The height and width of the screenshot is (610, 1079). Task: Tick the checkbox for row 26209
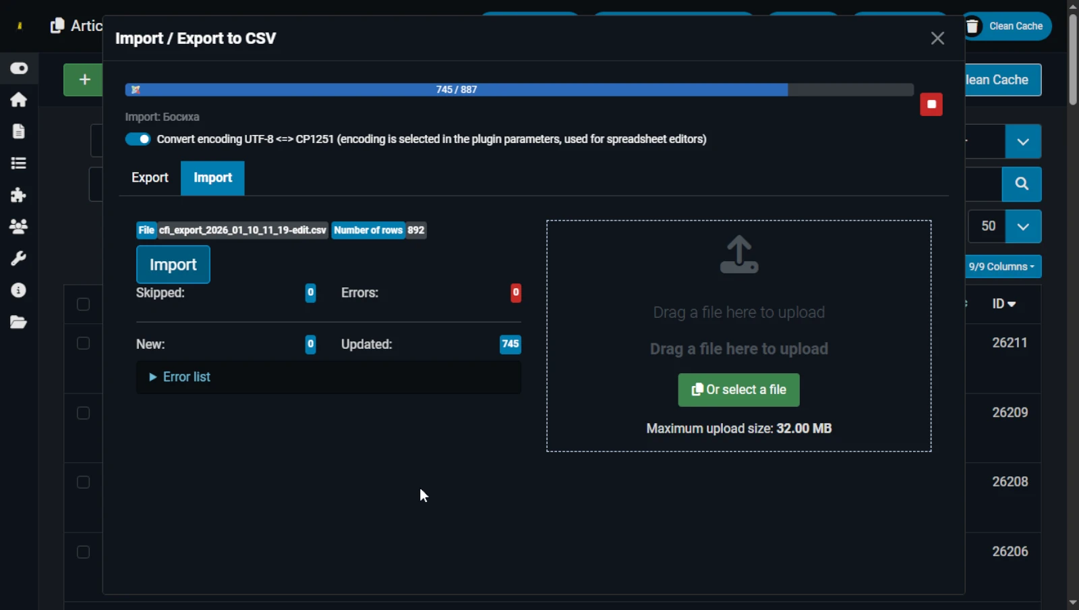[83, 413]
